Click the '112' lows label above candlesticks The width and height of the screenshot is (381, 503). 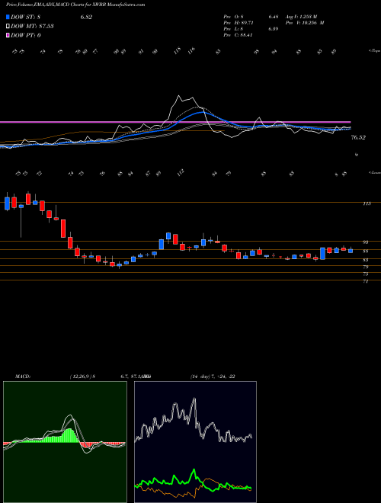click(x=181, y=172)
